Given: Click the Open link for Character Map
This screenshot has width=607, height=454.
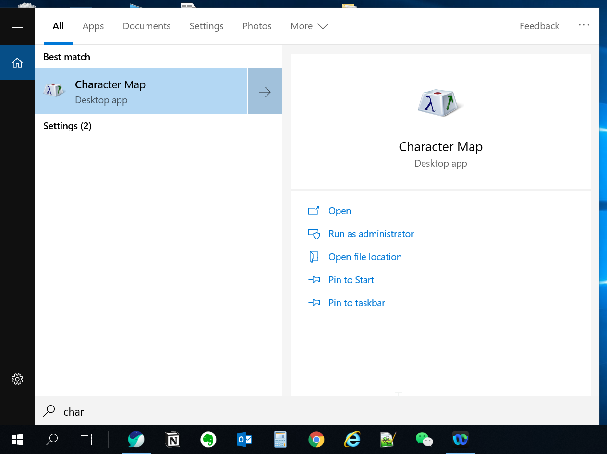Looking at the screenshot, I should (340, 211).
